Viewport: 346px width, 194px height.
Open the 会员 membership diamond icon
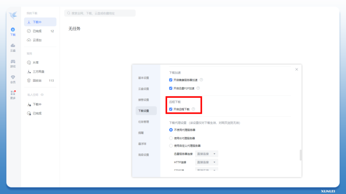pos(13,79)
